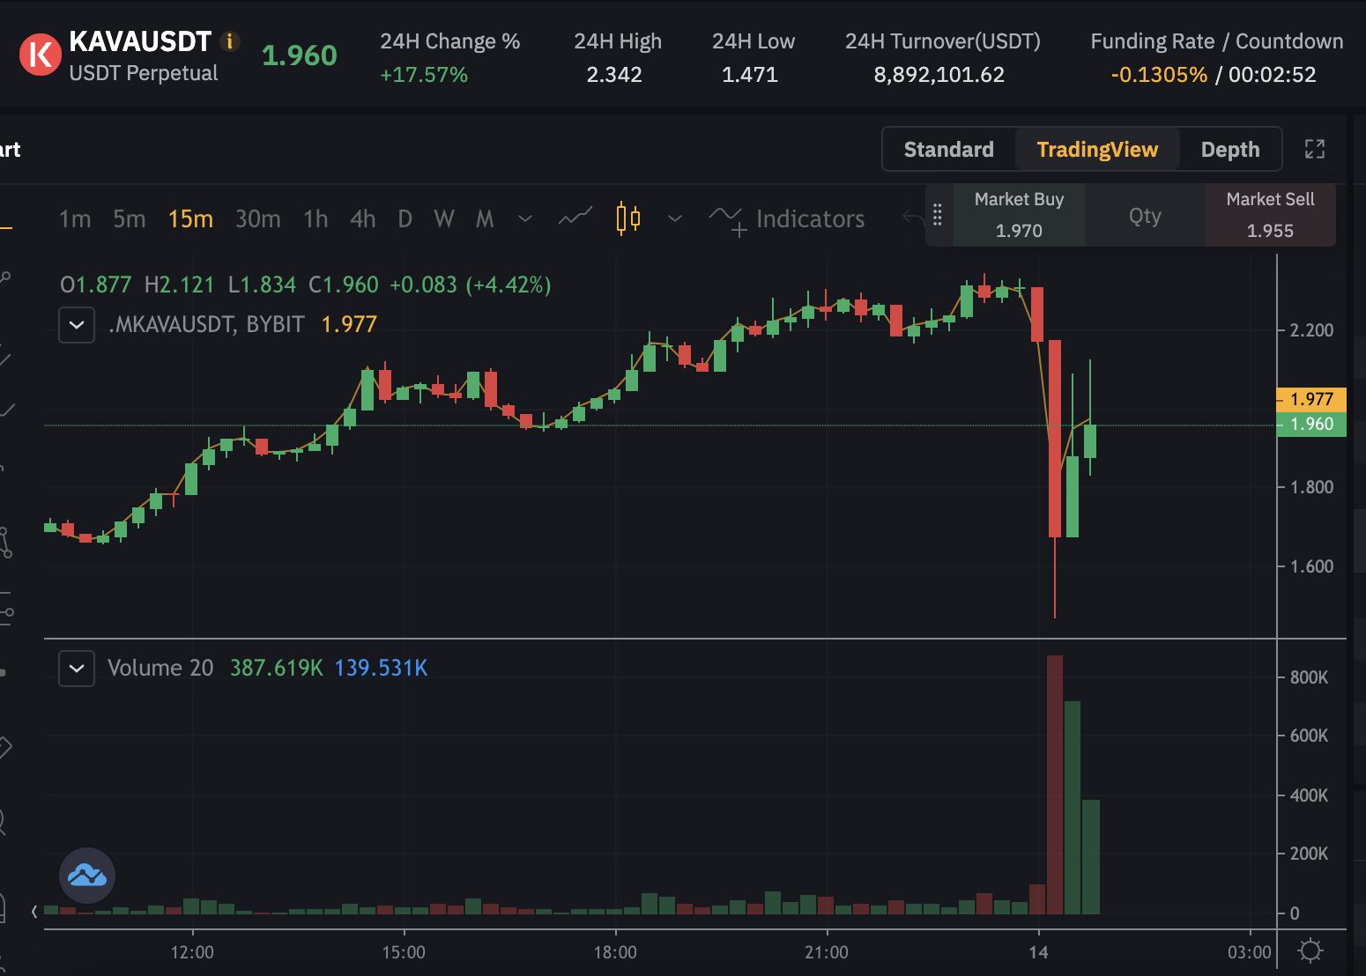Switch to 30m timeframe

(x=257, y=218)
